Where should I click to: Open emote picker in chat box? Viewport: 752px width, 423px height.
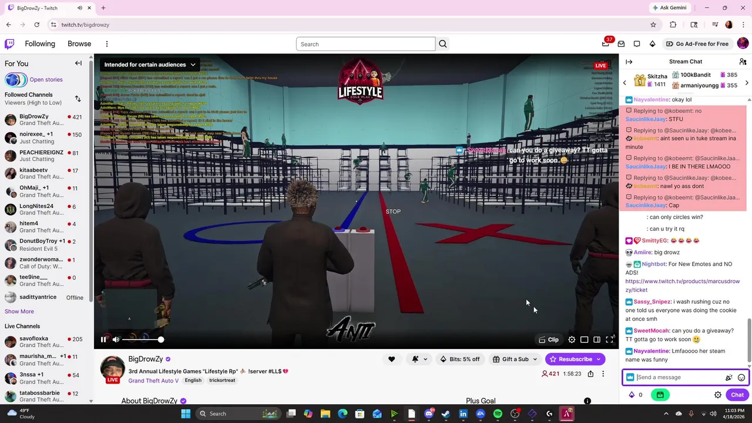(x=741, y=378)
